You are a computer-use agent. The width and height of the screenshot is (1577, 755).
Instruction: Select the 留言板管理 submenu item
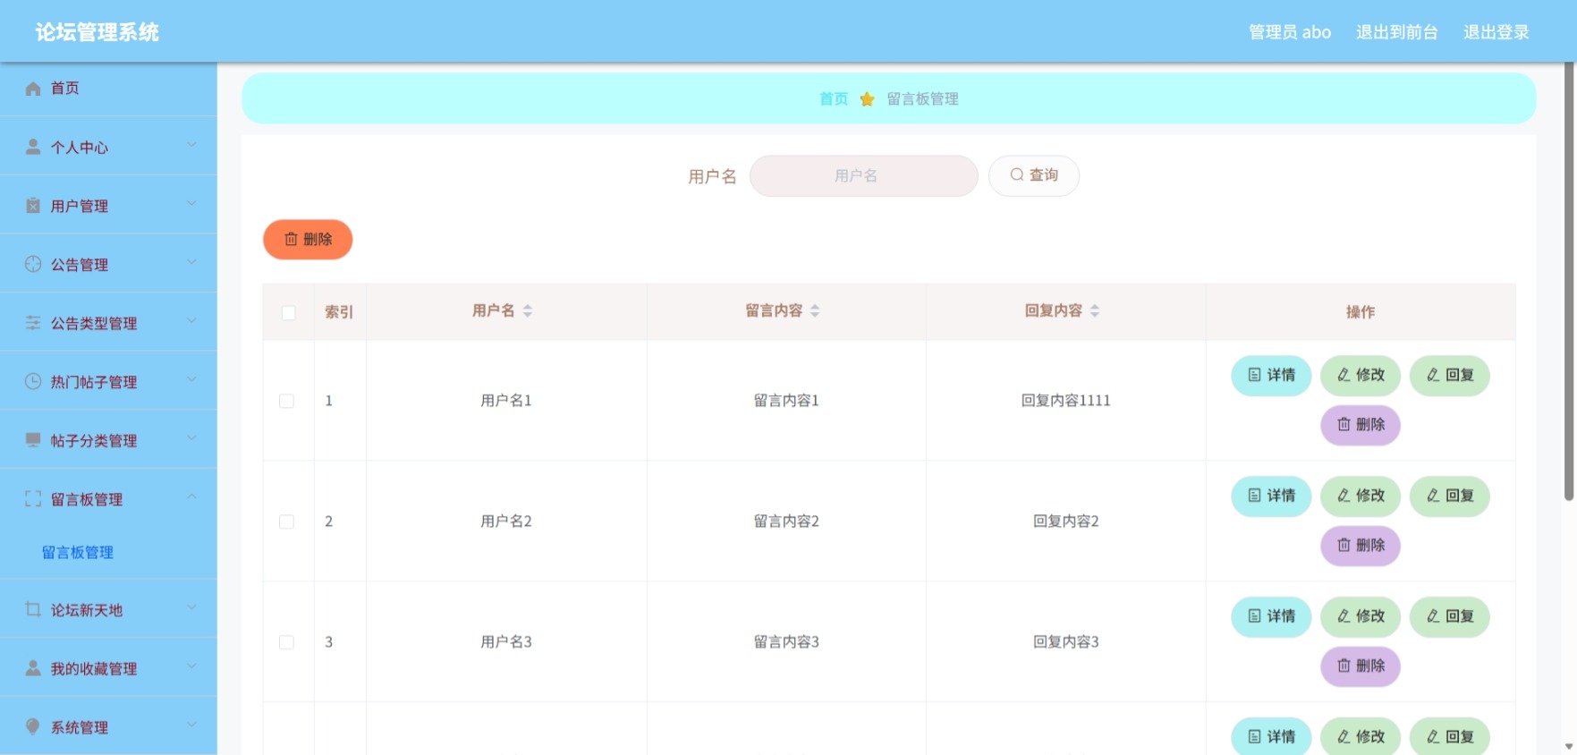click(x=78, y=553)
